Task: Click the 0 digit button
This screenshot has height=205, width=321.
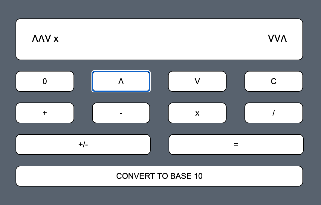Action: (45, 81)
